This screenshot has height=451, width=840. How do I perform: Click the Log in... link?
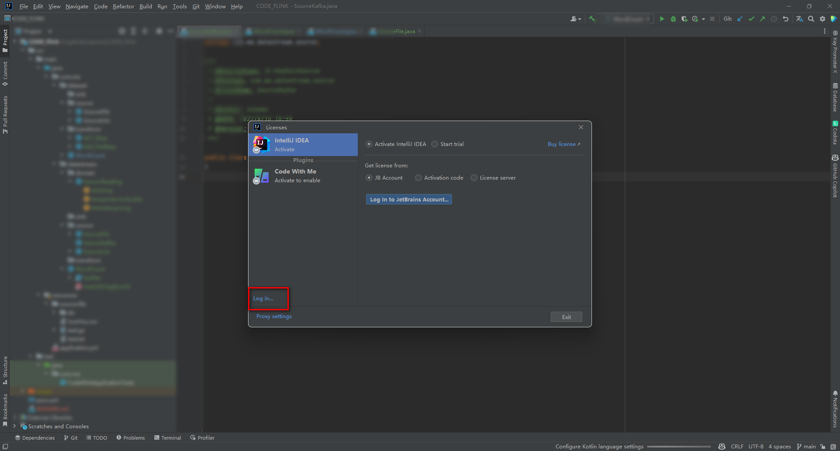[x=263, y=298]
